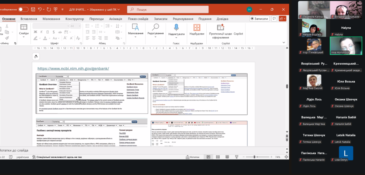The width and height of the screenshot is (365, 175).
Task: Open the ncbi.nlm.nih.gov/genbank link
Action: [73, 68]
